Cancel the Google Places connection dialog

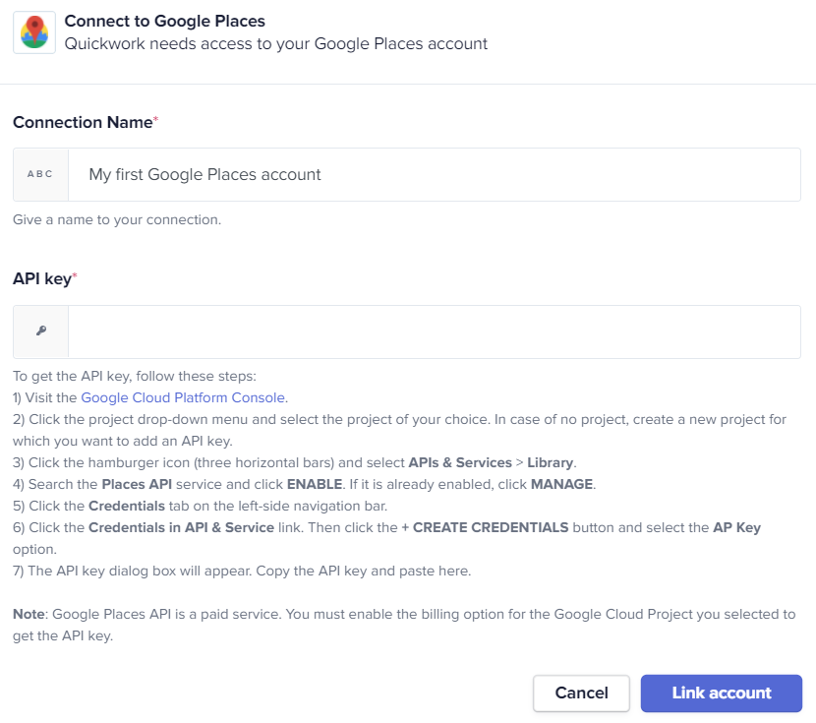581,693
